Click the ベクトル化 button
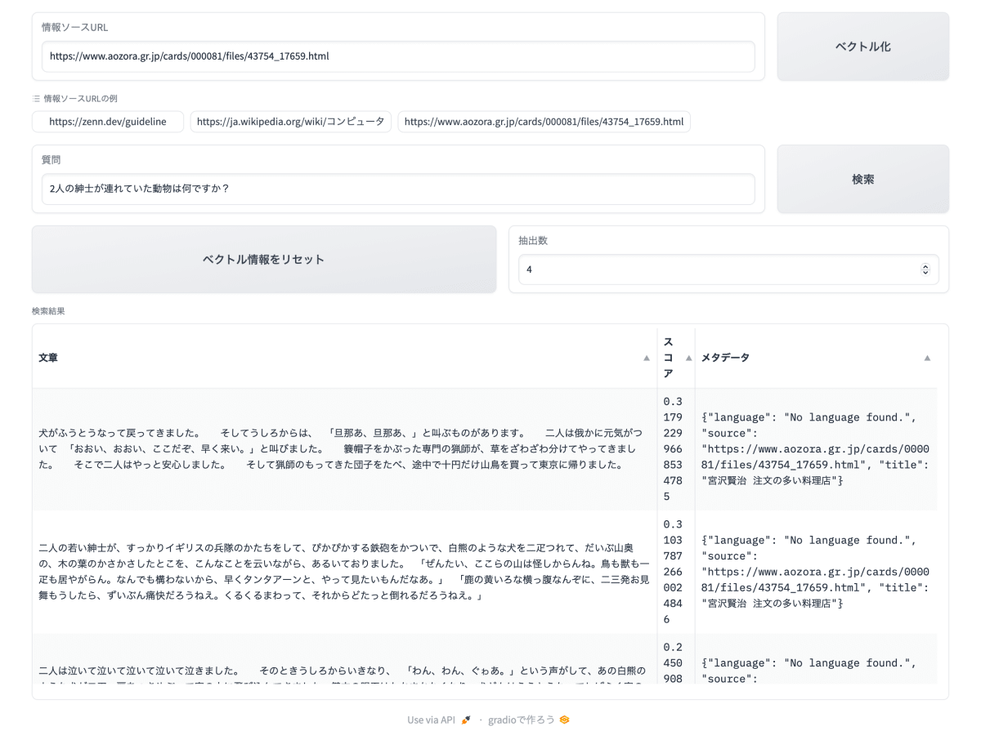This screenshot has height=740, width=981. click(862, 47)
